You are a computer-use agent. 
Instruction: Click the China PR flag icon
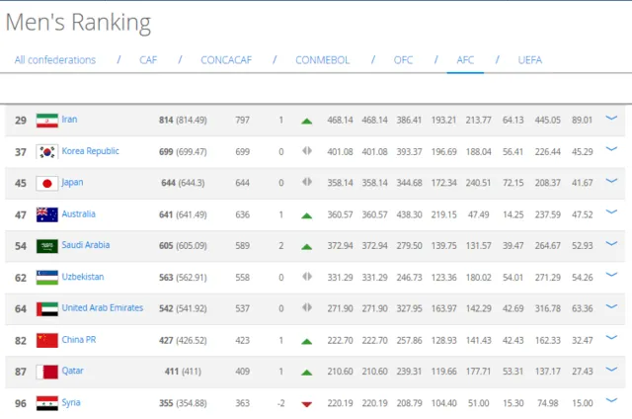coord(47,340)
